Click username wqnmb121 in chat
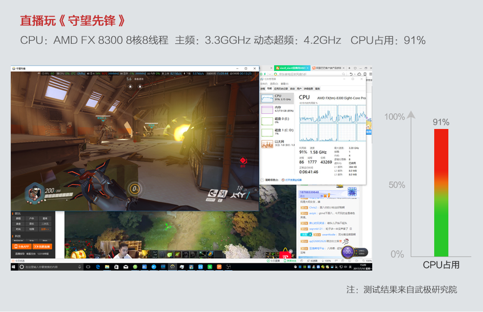This screenshot has width=483, height=312. (x=316, y=229)
